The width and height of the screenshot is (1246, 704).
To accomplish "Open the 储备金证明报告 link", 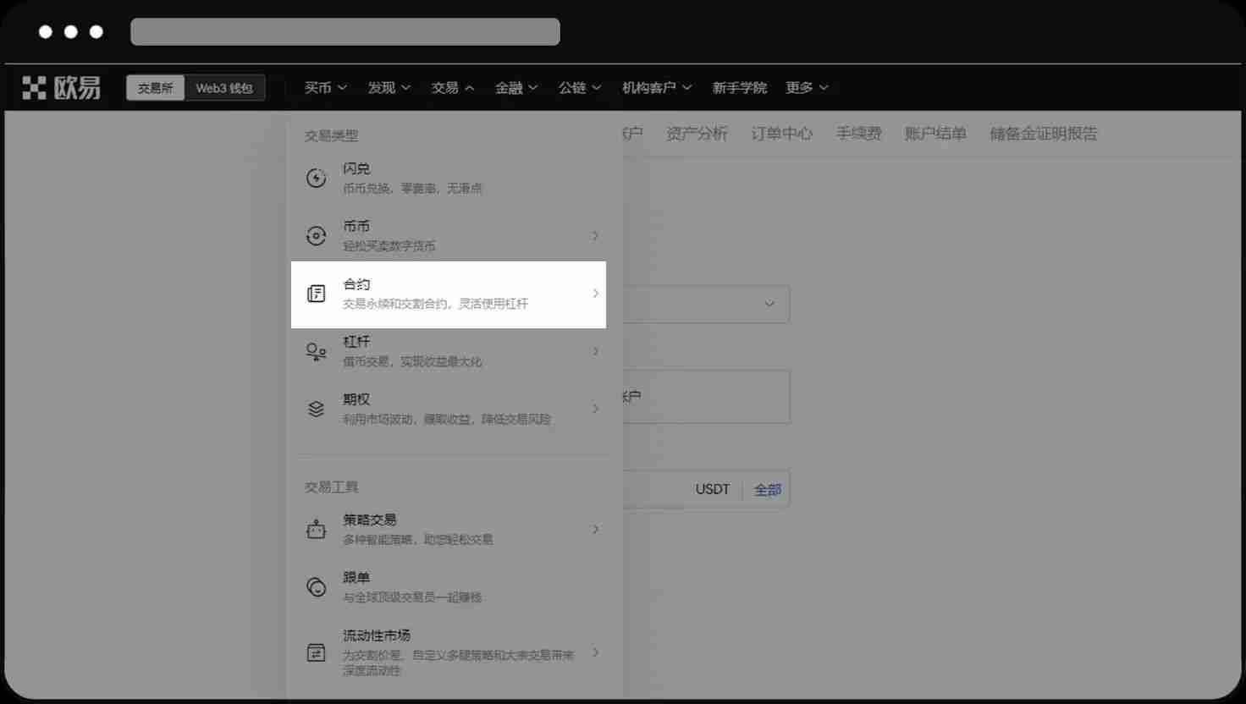I will coord(1043,133).
